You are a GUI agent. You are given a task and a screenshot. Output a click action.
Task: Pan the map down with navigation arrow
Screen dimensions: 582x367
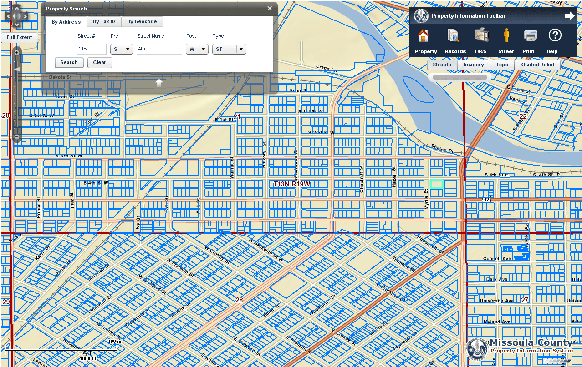pos(16,25)
